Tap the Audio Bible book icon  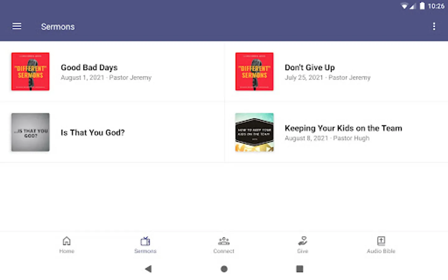[381, 241]
